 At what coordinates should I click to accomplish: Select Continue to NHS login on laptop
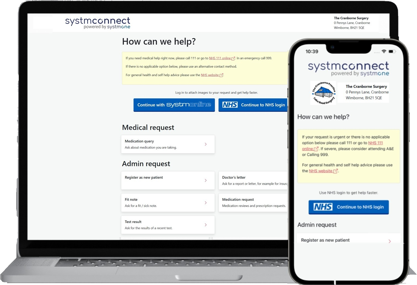coord(253,105)
